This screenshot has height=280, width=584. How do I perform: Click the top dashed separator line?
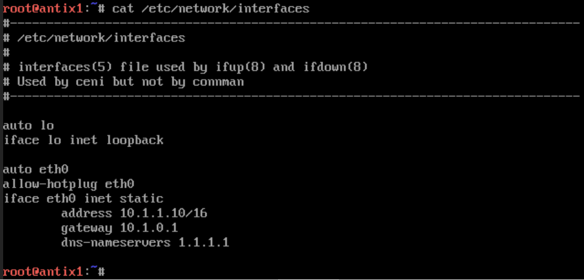(x=291, y=23)
